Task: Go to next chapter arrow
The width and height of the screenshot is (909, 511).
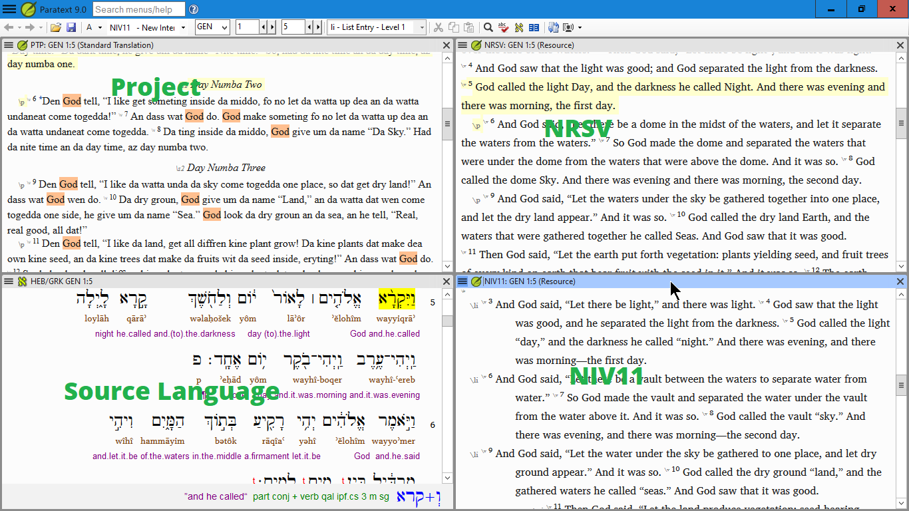Action: [272, 27]
